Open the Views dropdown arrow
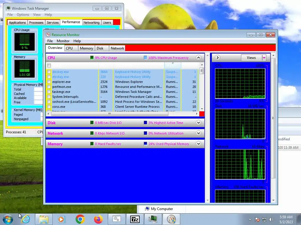Image resolution: width=301 pixels, height=225 pixels. [264, 58]
